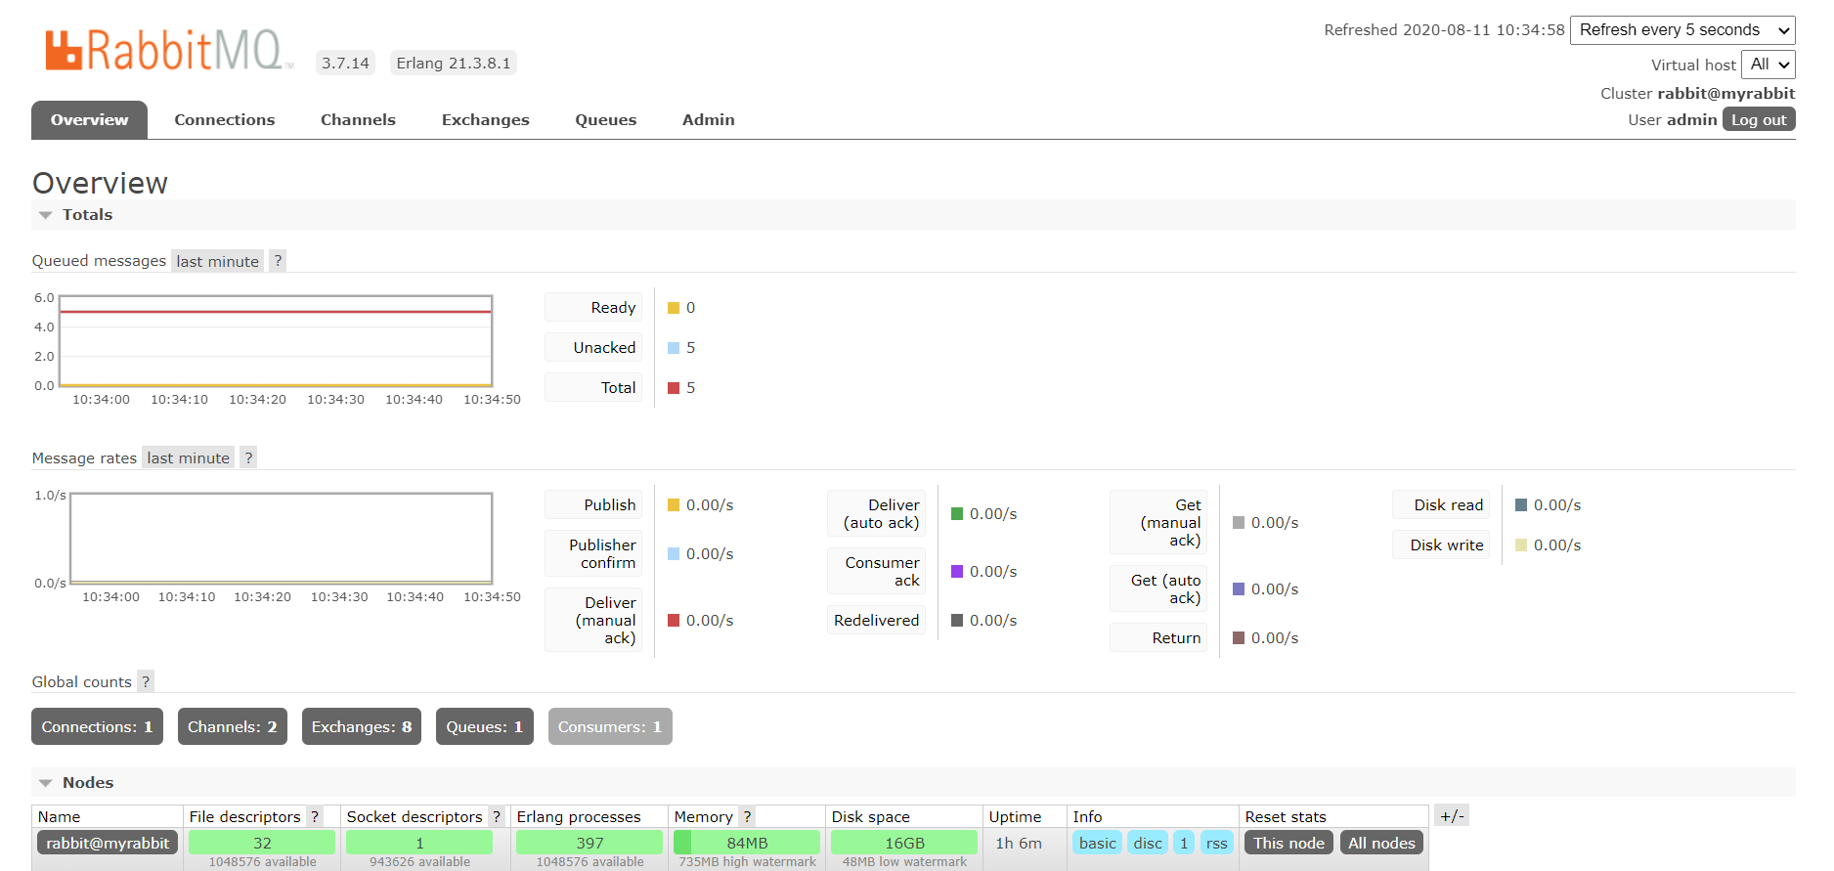
Task: Click the Connections: 1 count button
Action: click(97, 726)
